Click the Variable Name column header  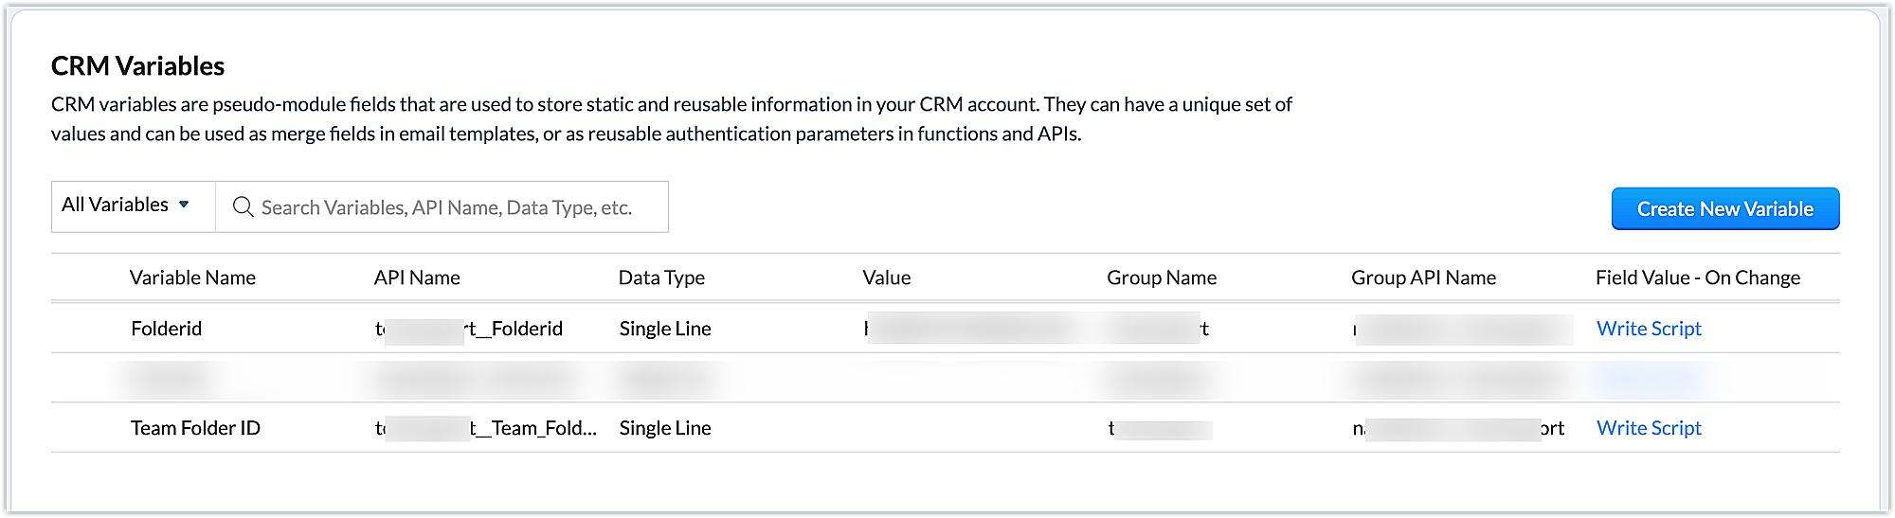point(192,277)
